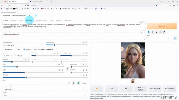Switch to the txt2img tab
Viewport: 179px width, 100px height.
click(x=5, y=20)
